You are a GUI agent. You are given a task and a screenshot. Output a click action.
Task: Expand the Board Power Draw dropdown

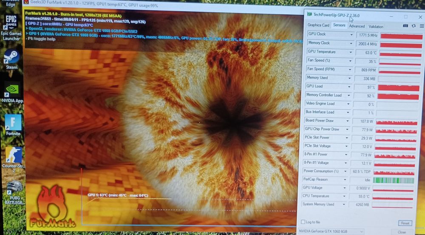click(348, 121)
